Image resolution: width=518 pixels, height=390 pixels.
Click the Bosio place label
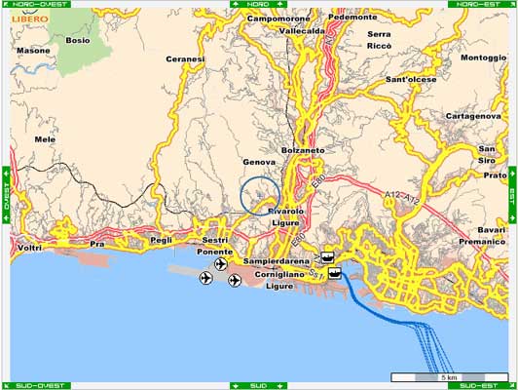[x=78, y=40]
